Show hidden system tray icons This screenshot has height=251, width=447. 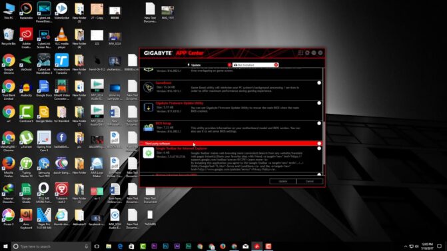(x=406, y=246)
